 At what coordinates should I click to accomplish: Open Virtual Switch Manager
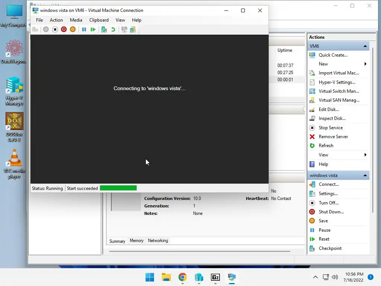click(339, 91)
